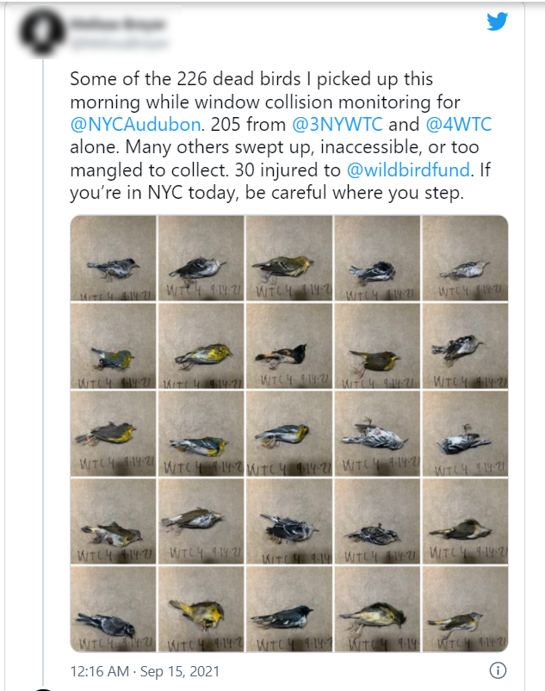Open the dark blue bird photo, bottom-middle
The width and height of the screenshot is (545, 691).
point(288,609)
